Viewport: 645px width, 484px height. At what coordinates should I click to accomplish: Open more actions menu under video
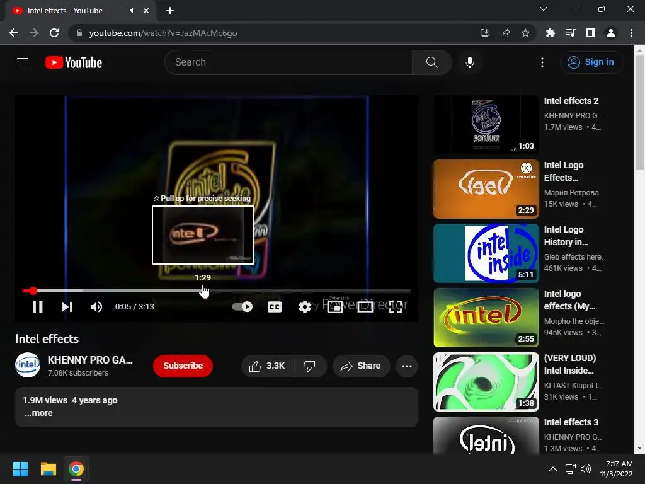(407, 366)
